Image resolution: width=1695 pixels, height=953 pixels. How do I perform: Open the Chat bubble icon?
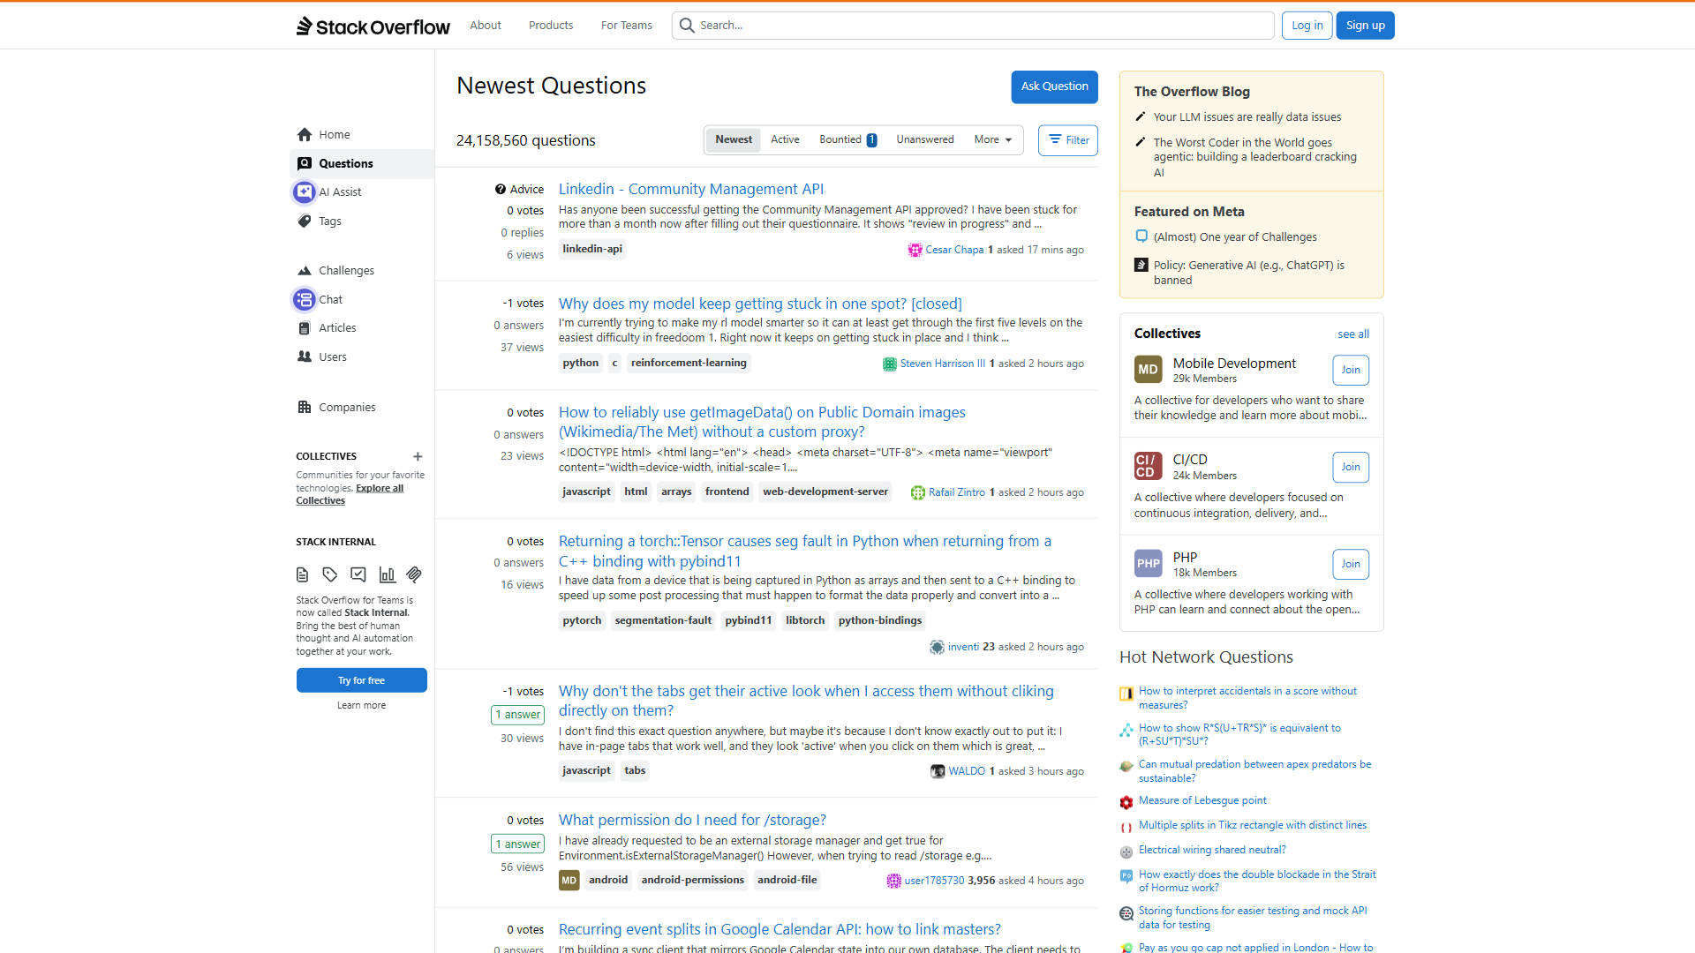tap(305, 299)
